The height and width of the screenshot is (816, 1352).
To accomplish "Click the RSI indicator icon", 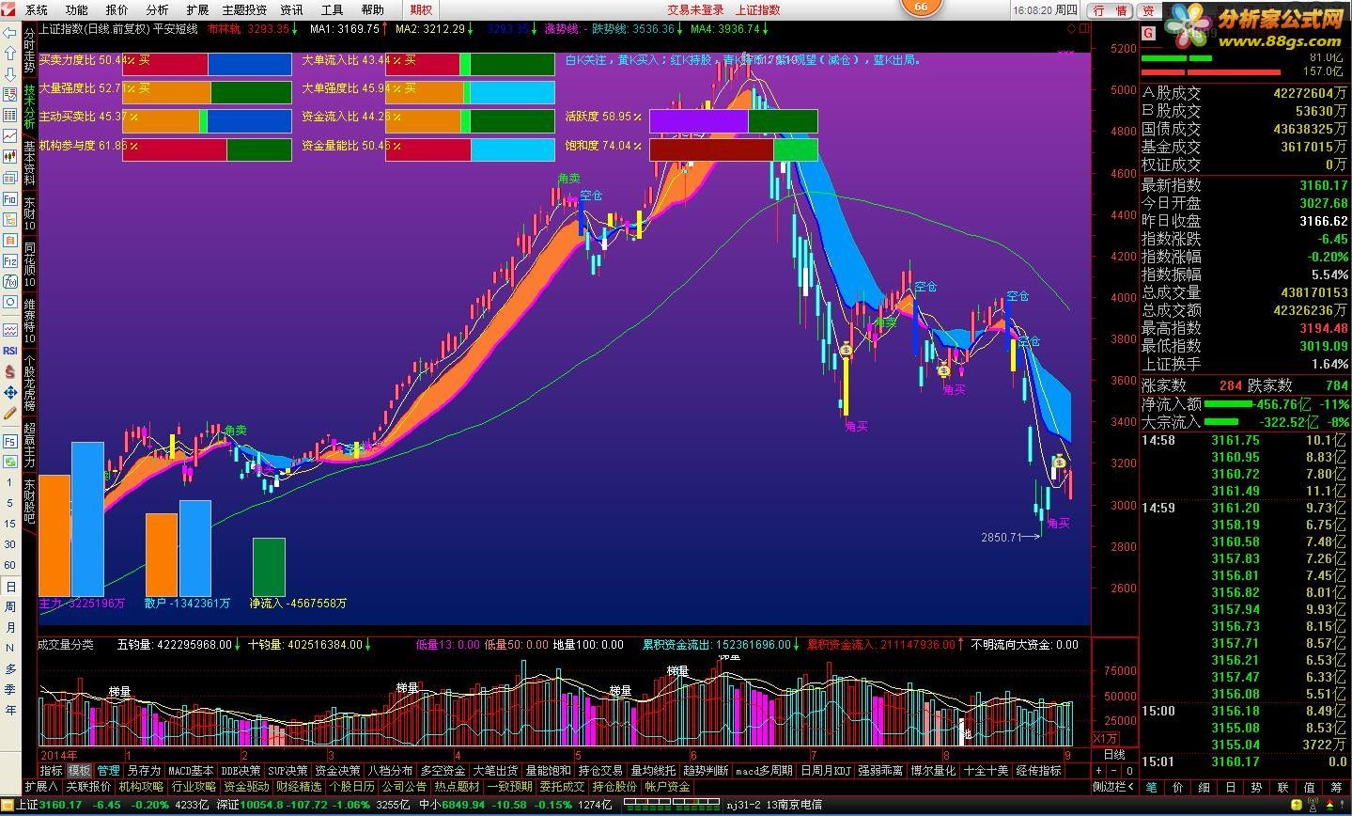I will tap(10, 351).
